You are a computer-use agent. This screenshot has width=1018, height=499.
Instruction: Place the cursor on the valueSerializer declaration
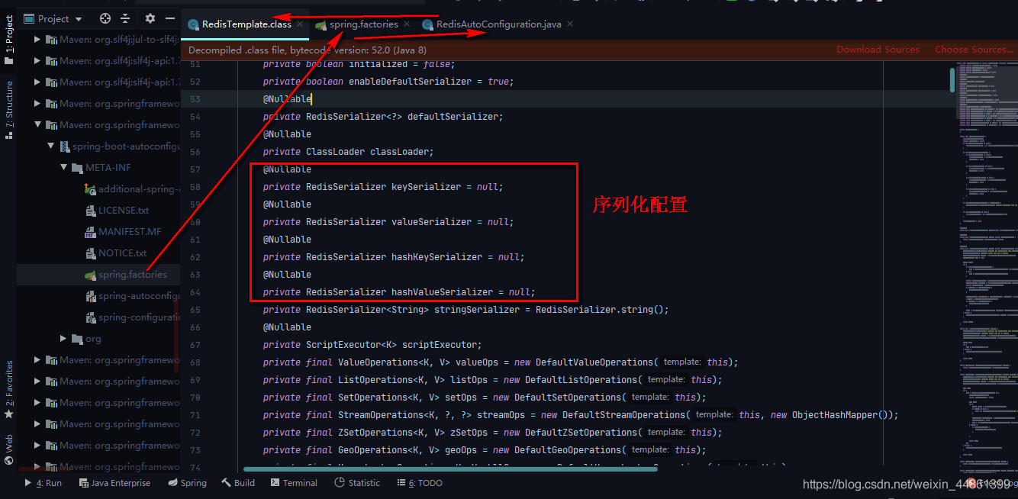388,222
